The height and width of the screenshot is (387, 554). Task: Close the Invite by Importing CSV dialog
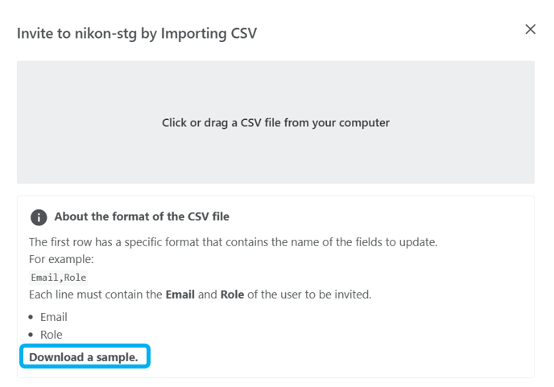(531, 29)
